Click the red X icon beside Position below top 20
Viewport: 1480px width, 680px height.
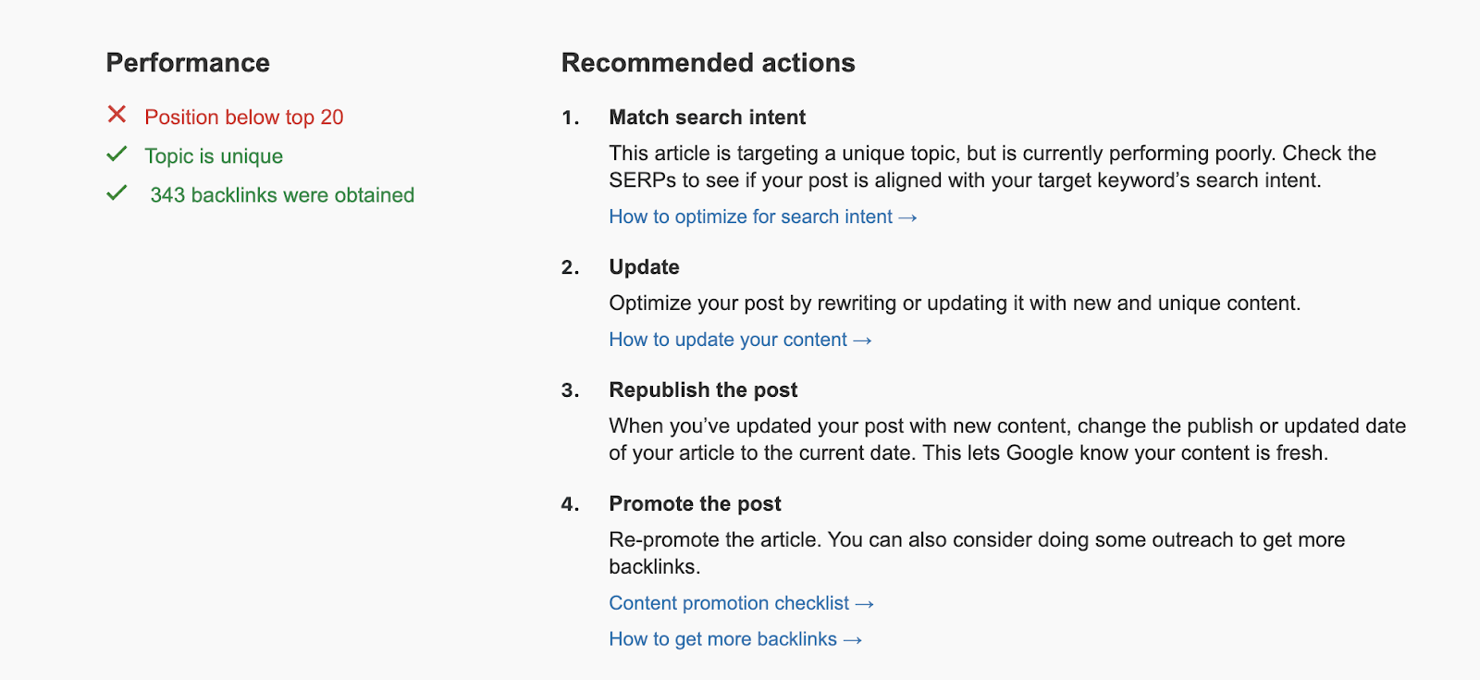pos(117,115)
